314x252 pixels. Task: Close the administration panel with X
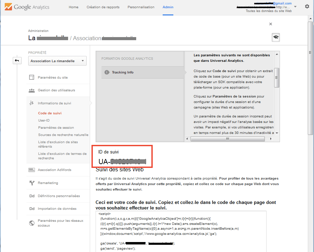point(271,24)
